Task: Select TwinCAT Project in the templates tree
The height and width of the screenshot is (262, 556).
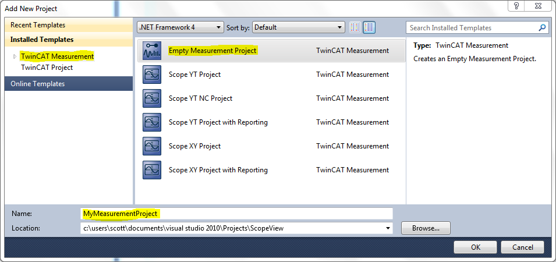Action: (x=47, y=68)
